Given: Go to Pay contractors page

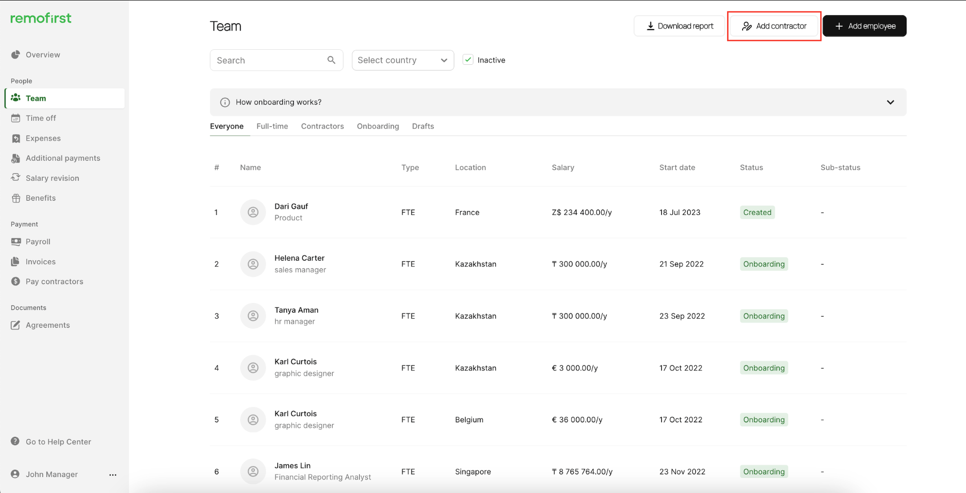Looking at the screenshot, I should point(54,281).
